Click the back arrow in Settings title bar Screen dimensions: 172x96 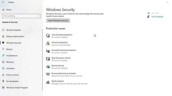[3, 2]
